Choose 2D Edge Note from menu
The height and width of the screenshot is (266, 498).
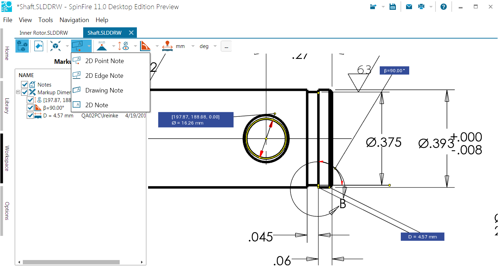coord(104,76)
